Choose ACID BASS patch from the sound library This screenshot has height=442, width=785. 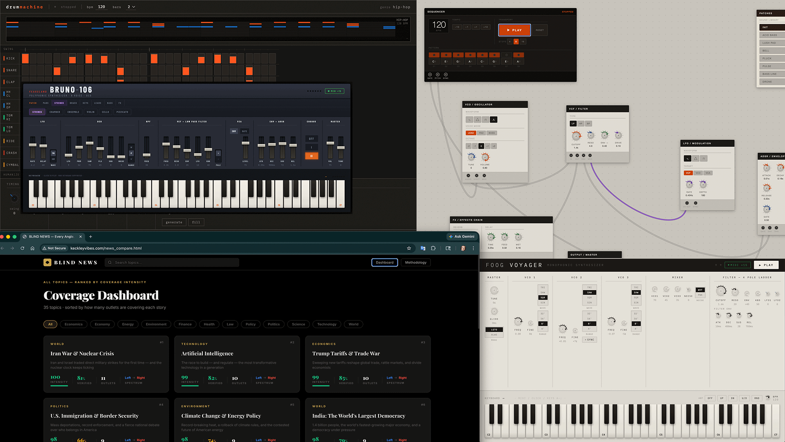tap(770, 35)
